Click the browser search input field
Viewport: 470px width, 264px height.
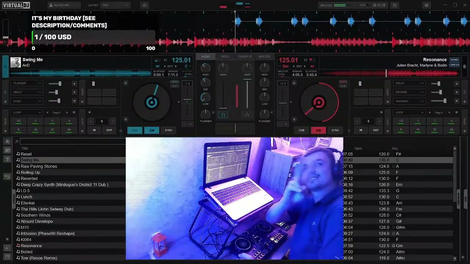coord(73,142)
